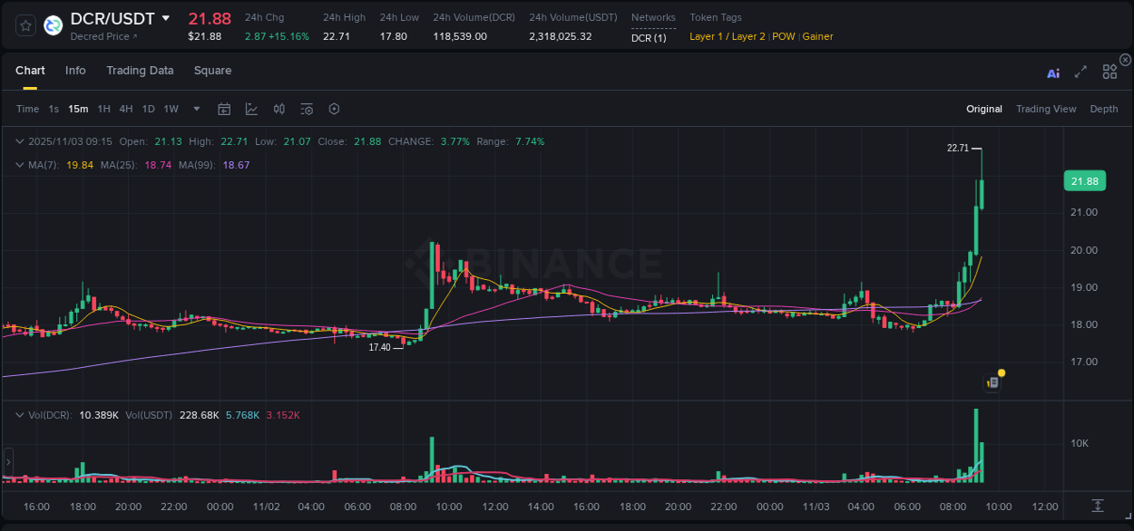Screen dimensions: 1134x531
Task: Expand the chart with the fullscreen arrows icon
Action: (1080, 72)
